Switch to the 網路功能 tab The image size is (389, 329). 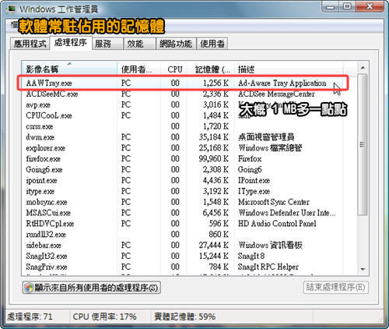coord(176,44)
